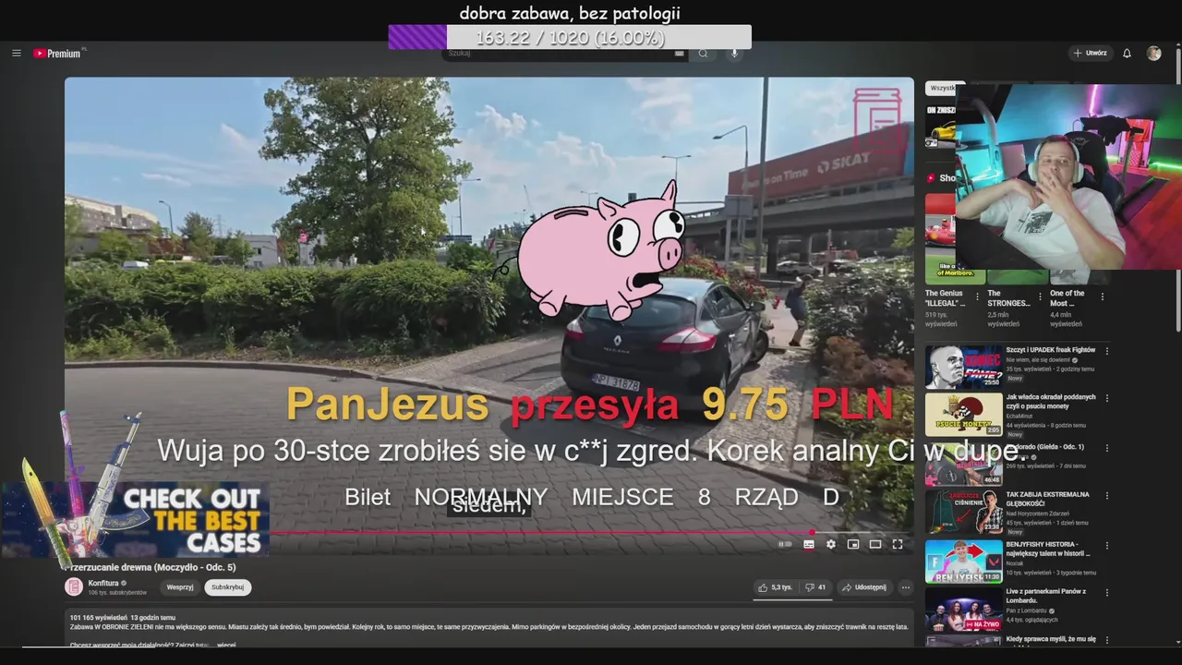Viewport: 1182px width, 665px height.
Task: Open options for TAK ZABIJA EKSTREMALNA GŁĘBOKOŚĆ
Action: click(1107, 495)
